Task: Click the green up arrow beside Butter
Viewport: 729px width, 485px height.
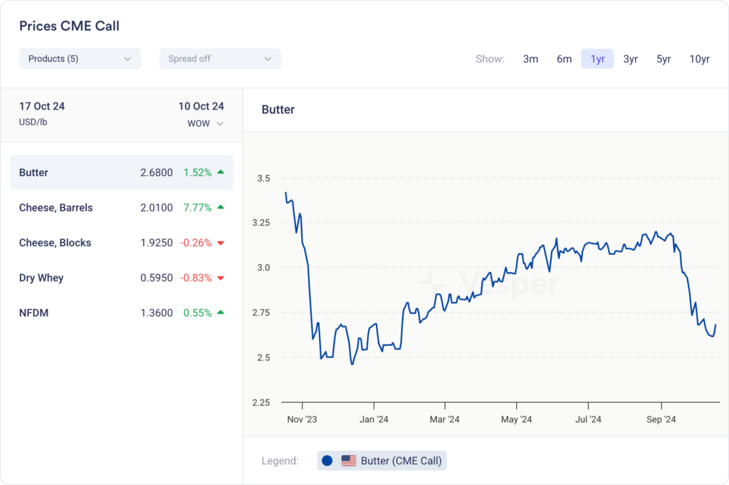Action: (221, 172)
